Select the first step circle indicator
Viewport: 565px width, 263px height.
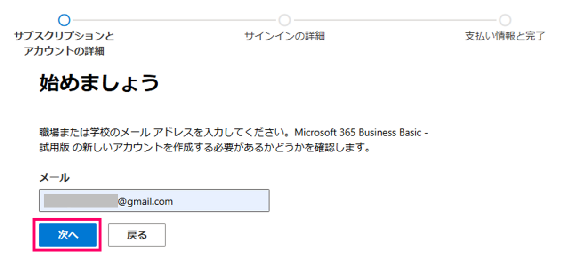click(x=64, y=20)
